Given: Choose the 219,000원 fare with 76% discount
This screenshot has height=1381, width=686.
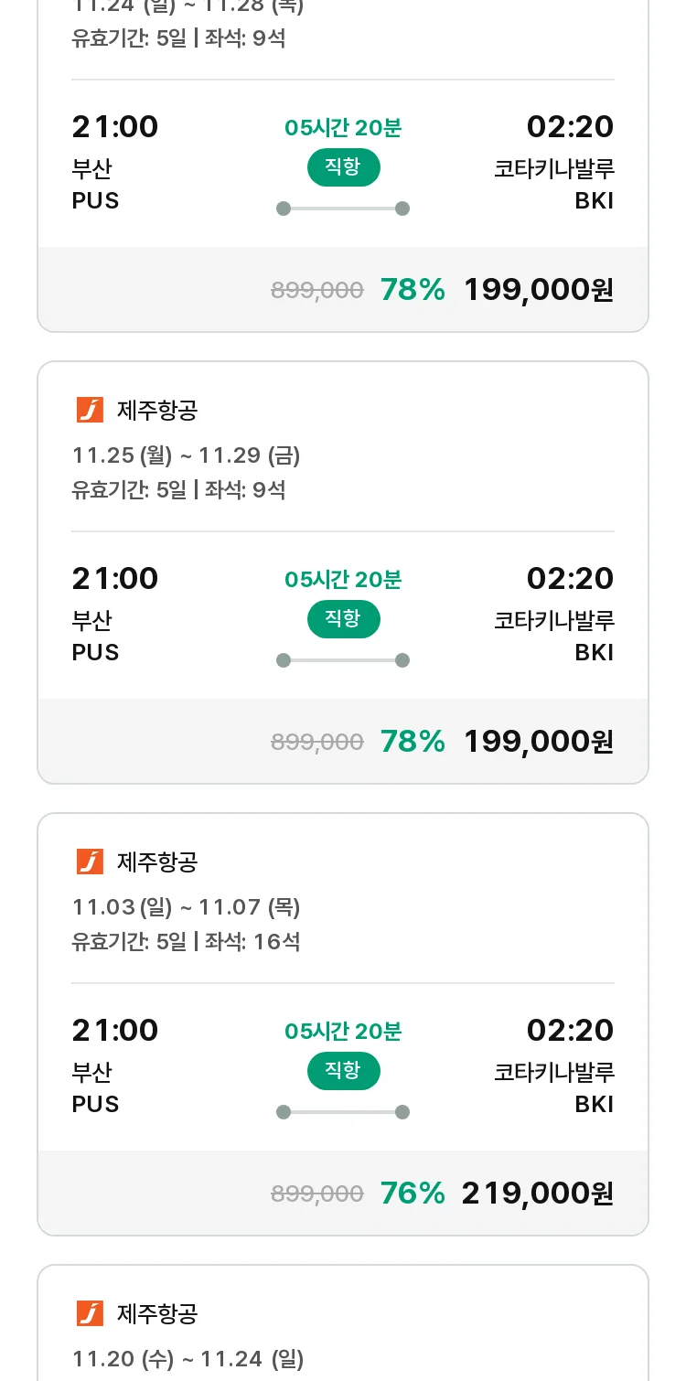Looking at the screenshot, I should [x=538, y=1193].
